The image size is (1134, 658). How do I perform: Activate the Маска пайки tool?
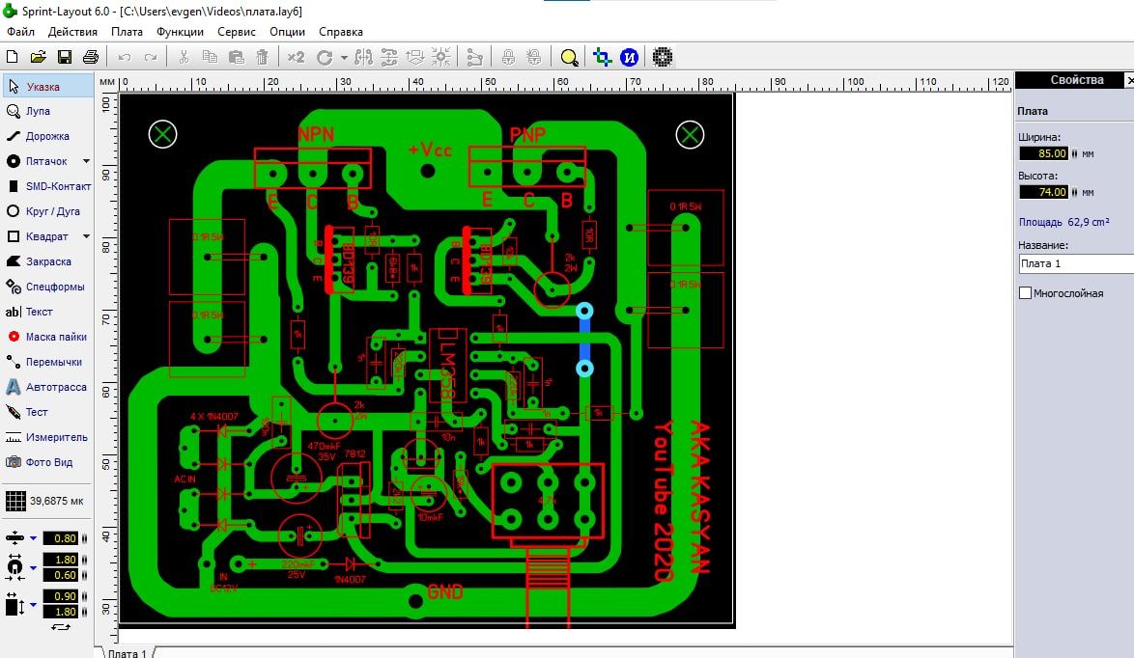[x=48, y=337]
